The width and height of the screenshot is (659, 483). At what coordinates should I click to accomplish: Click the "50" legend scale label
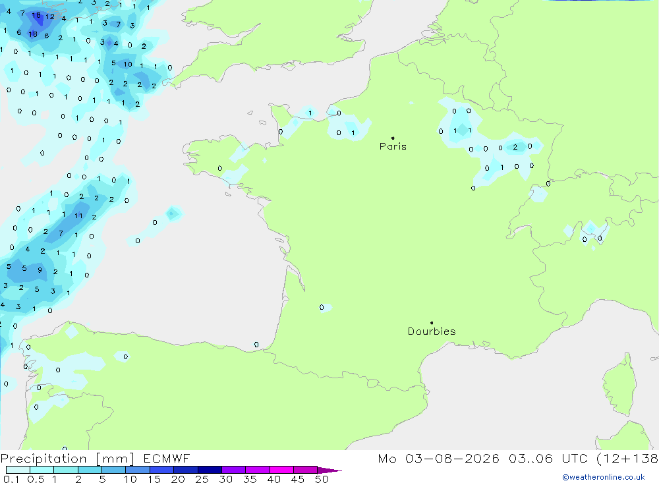[322, 479]
